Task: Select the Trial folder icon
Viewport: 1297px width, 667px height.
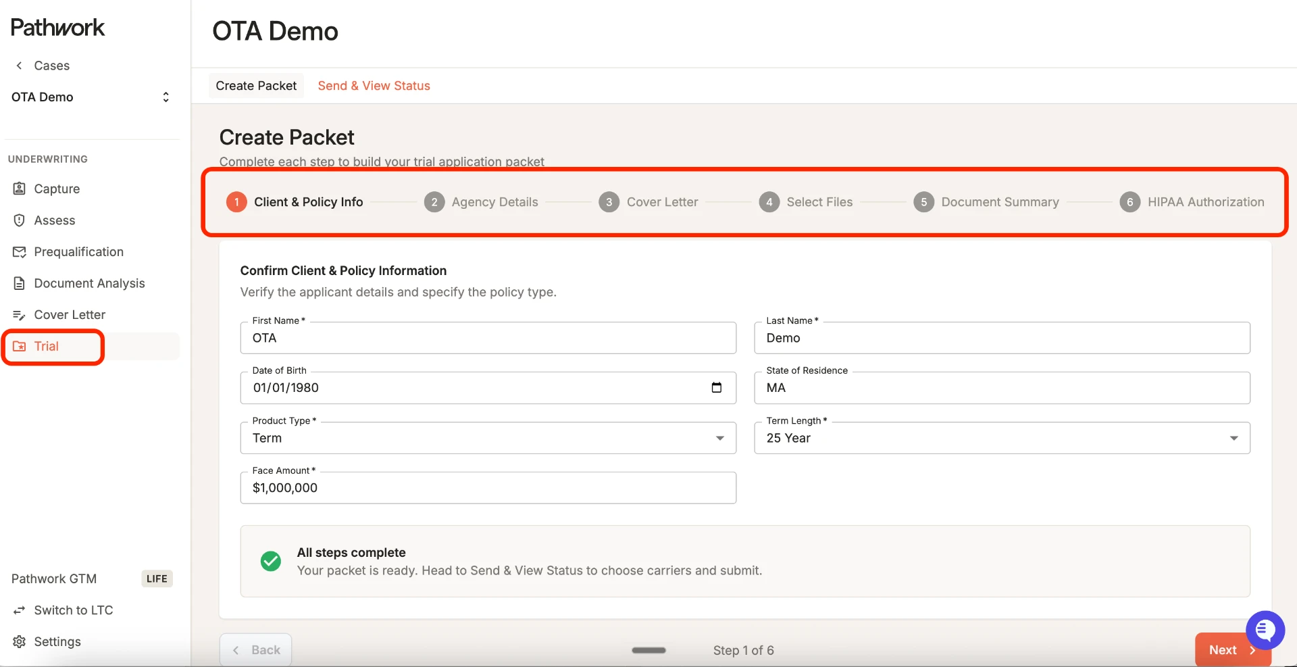Action: coord(20,347)
